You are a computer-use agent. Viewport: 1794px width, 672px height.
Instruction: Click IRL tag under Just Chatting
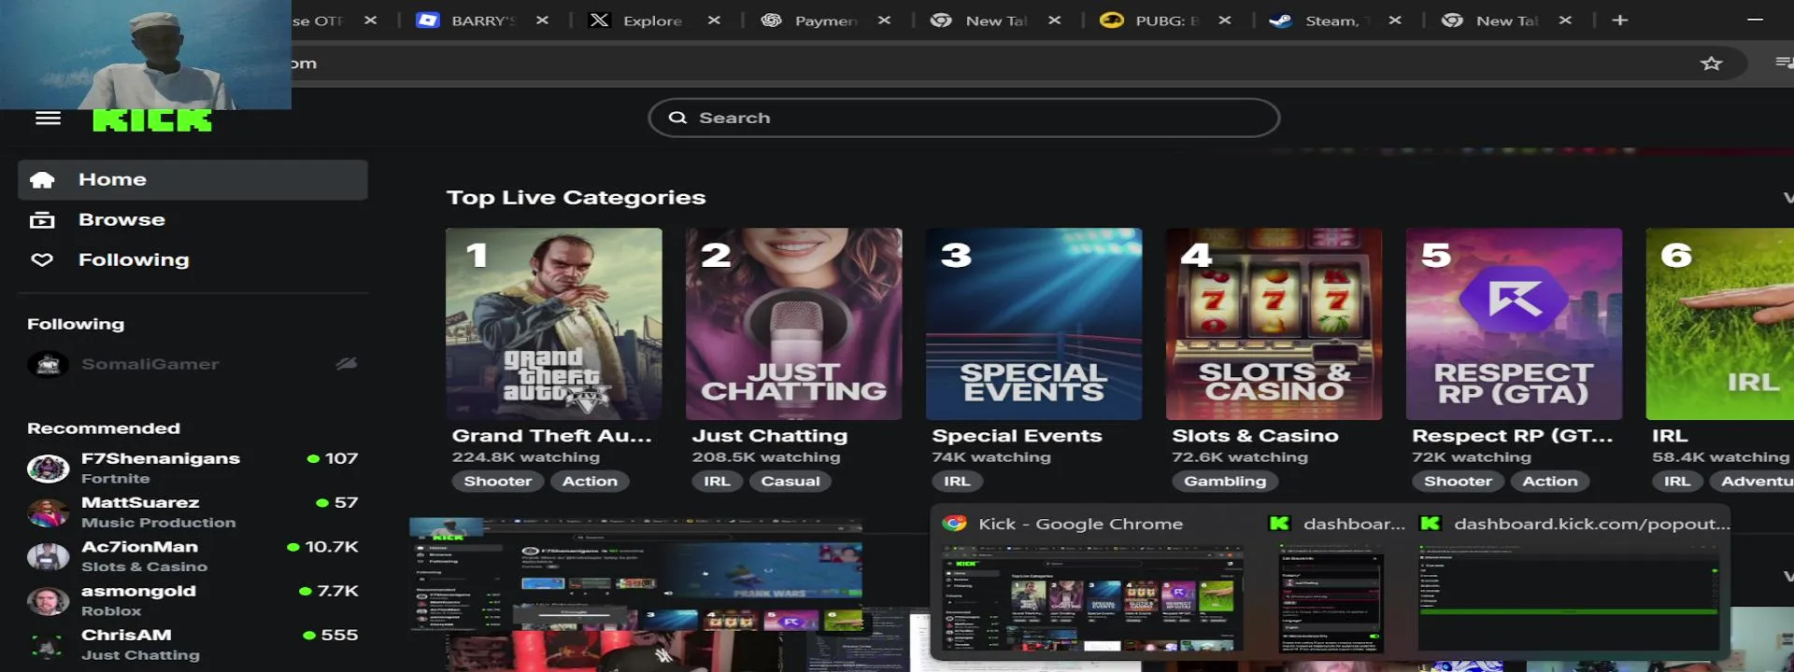717,482
